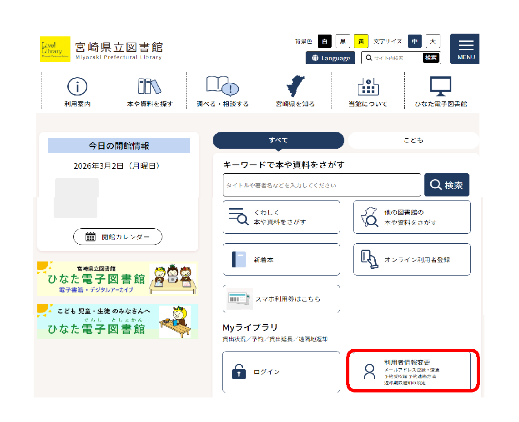Open the 当館について building icon

click(368, 85)
